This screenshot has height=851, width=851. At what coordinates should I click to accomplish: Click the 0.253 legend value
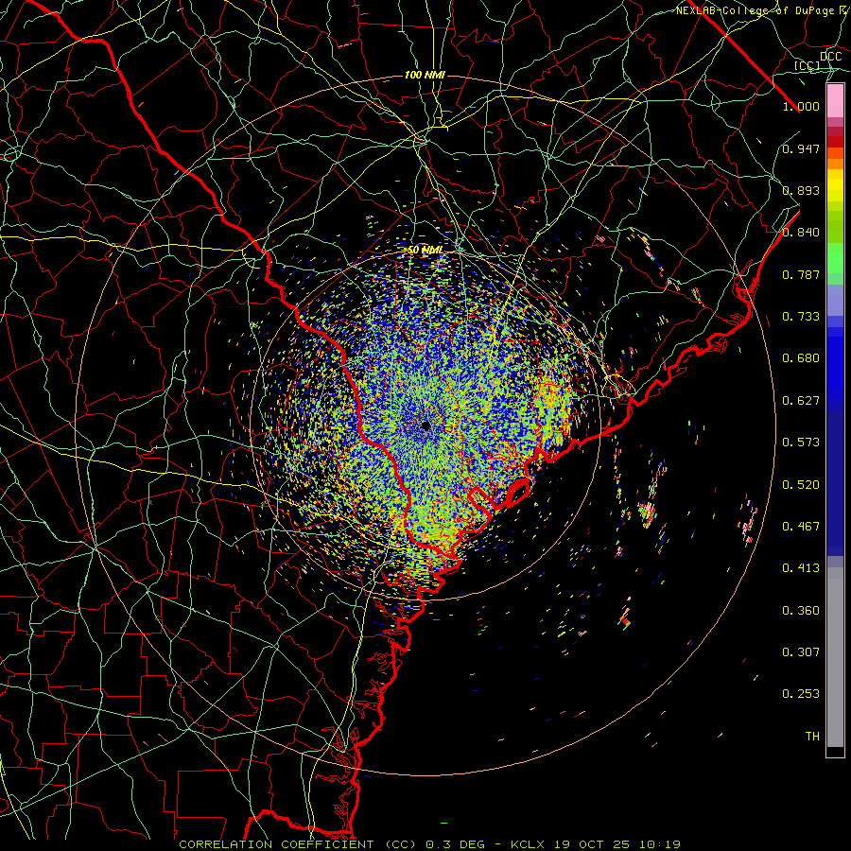pos(801,694)
